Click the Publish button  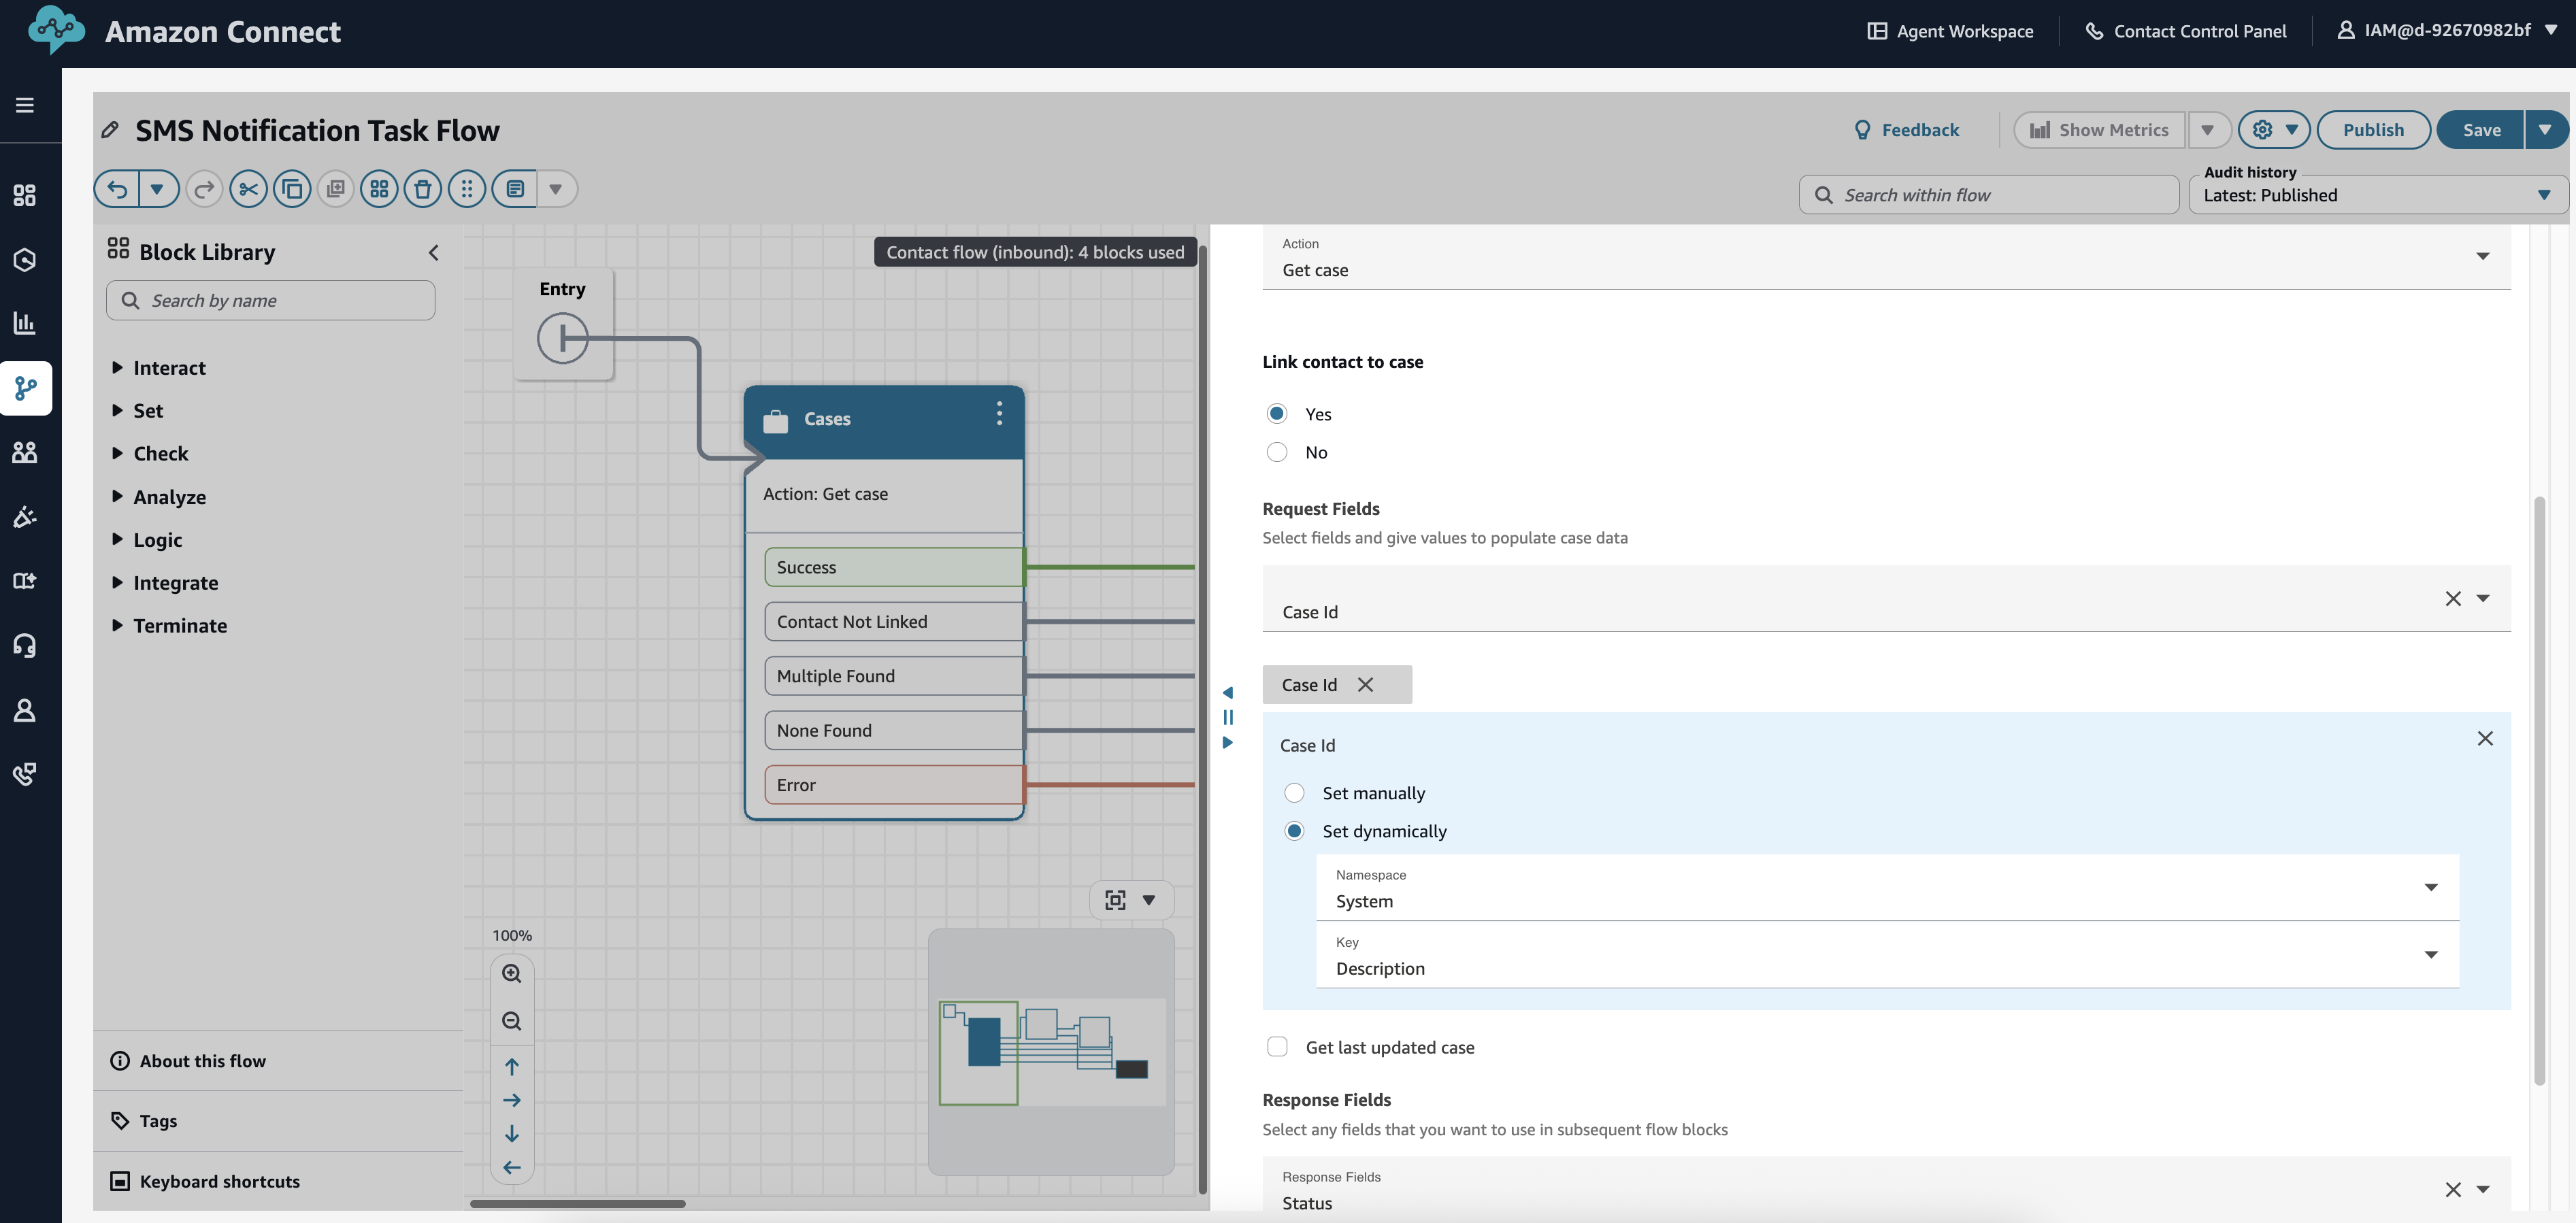(2372, 130)
